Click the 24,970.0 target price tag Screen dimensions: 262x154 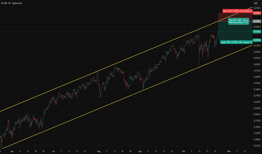[x=257, y=40]
